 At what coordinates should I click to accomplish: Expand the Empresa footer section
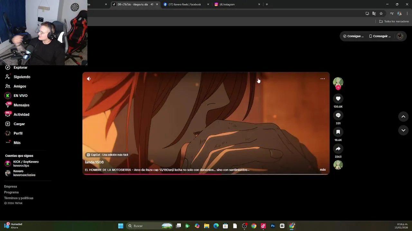11,186
